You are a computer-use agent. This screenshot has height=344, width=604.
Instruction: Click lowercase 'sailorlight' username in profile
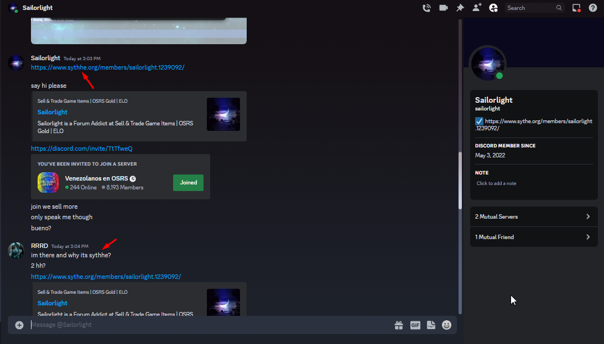pos(487,109)
